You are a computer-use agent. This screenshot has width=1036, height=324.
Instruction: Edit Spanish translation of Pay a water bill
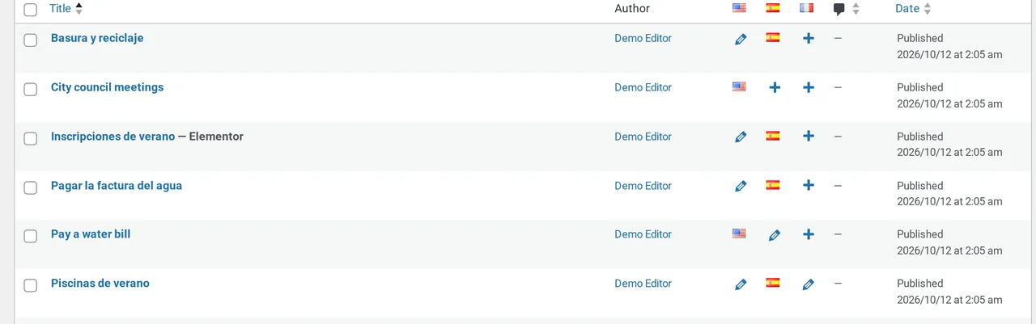coord(775,235)
